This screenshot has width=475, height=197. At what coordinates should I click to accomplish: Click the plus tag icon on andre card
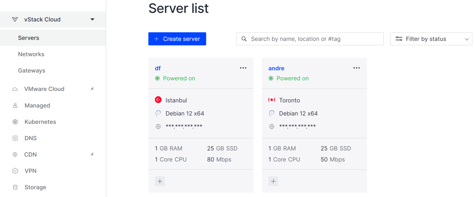tap(273, 181)
